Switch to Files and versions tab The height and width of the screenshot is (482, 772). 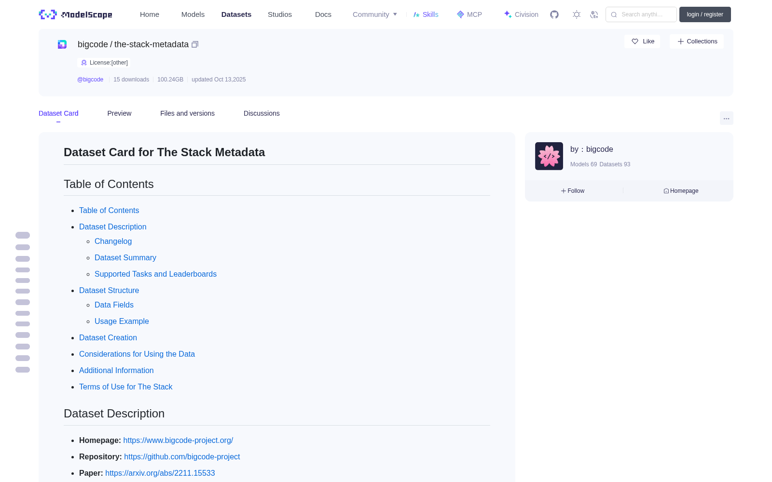coord(187,113)
